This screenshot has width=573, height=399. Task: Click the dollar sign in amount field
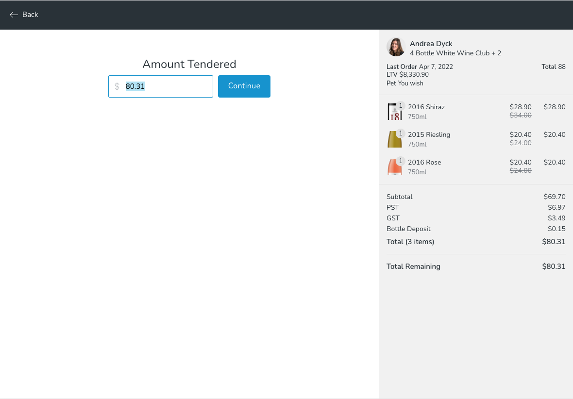tap(117, 86)
